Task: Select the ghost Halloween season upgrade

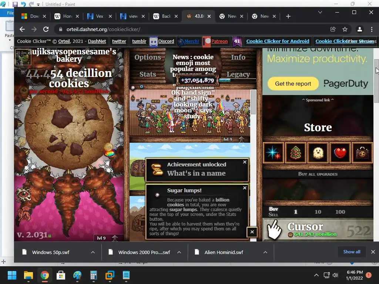Action: [318, 153]
